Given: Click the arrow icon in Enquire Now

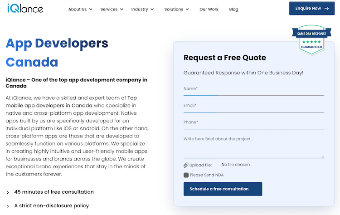Looking at the screenshot, I should tap(326, 8).
